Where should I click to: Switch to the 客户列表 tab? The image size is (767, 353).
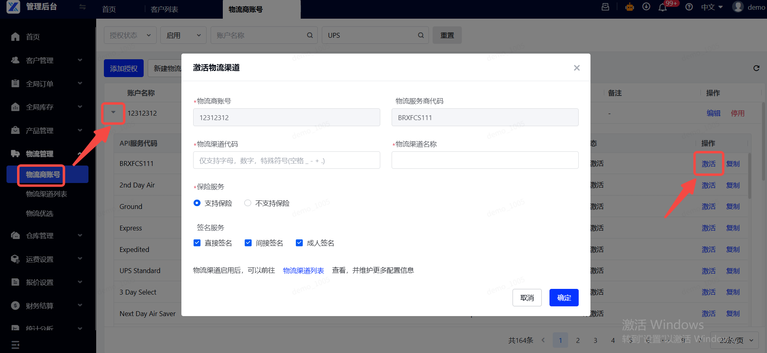[x=164, y=9]
